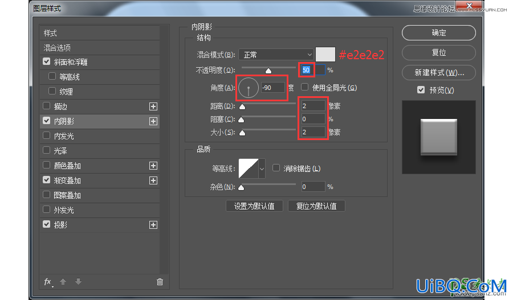Click the 阻塞 value input field
Screen dimensions: 513x300
click(313, 119)
